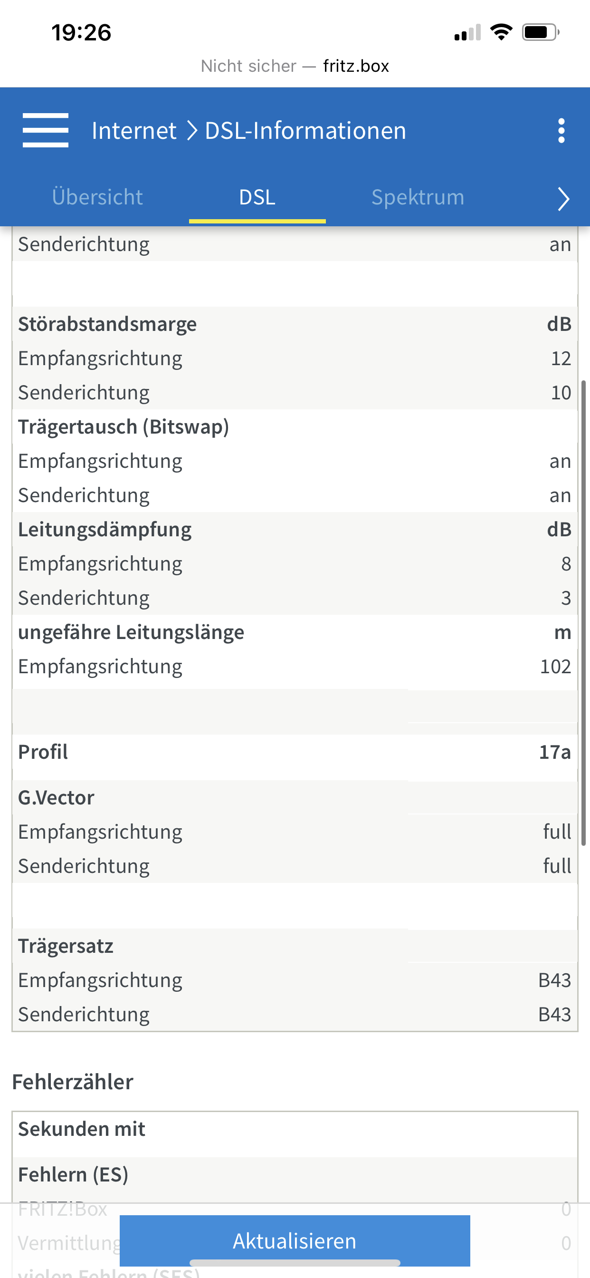Tap the clock showing 19:26

coord(81,33)
